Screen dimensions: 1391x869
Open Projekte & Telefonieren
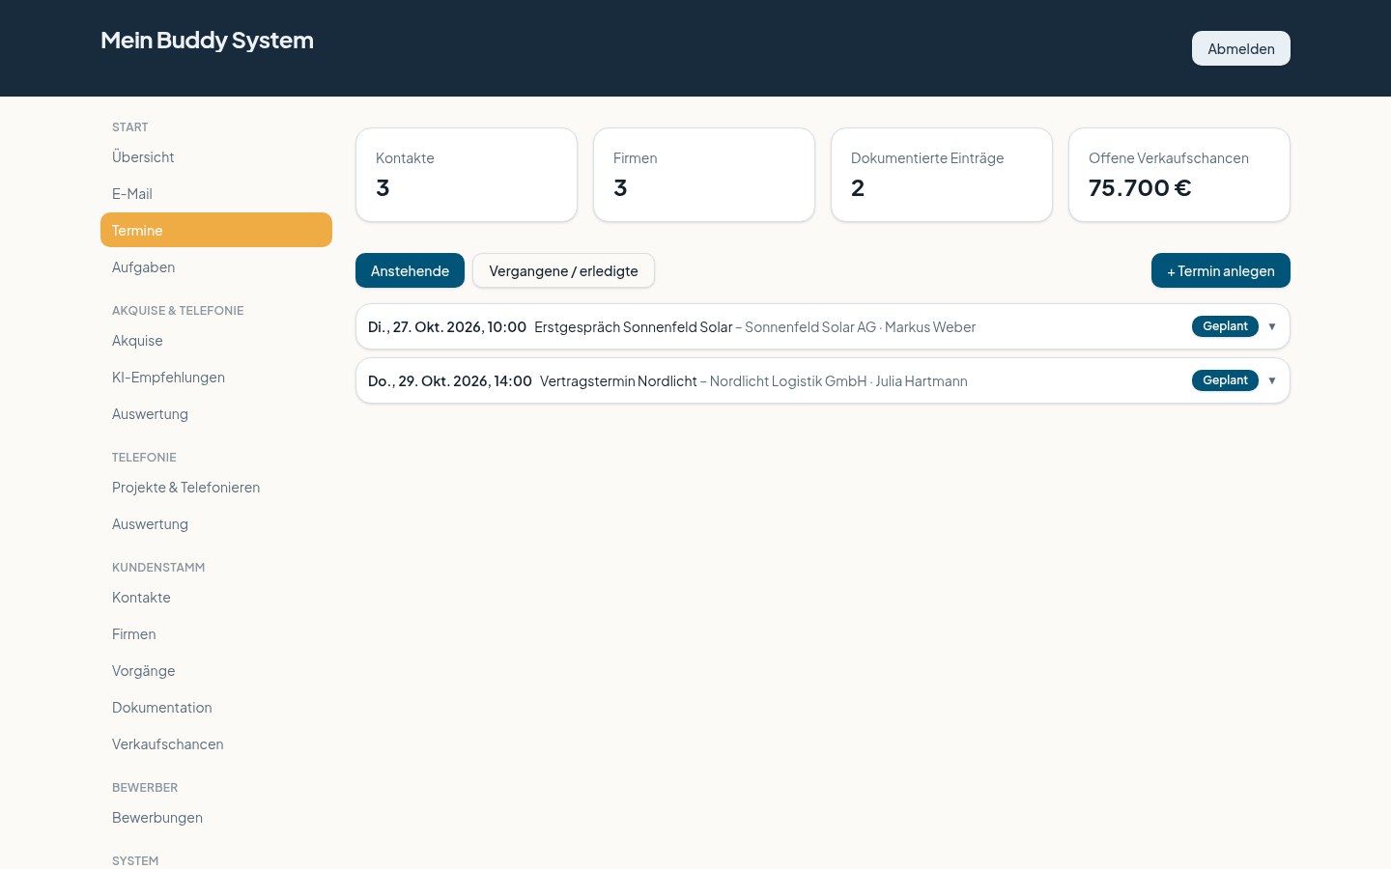[216, 487]
